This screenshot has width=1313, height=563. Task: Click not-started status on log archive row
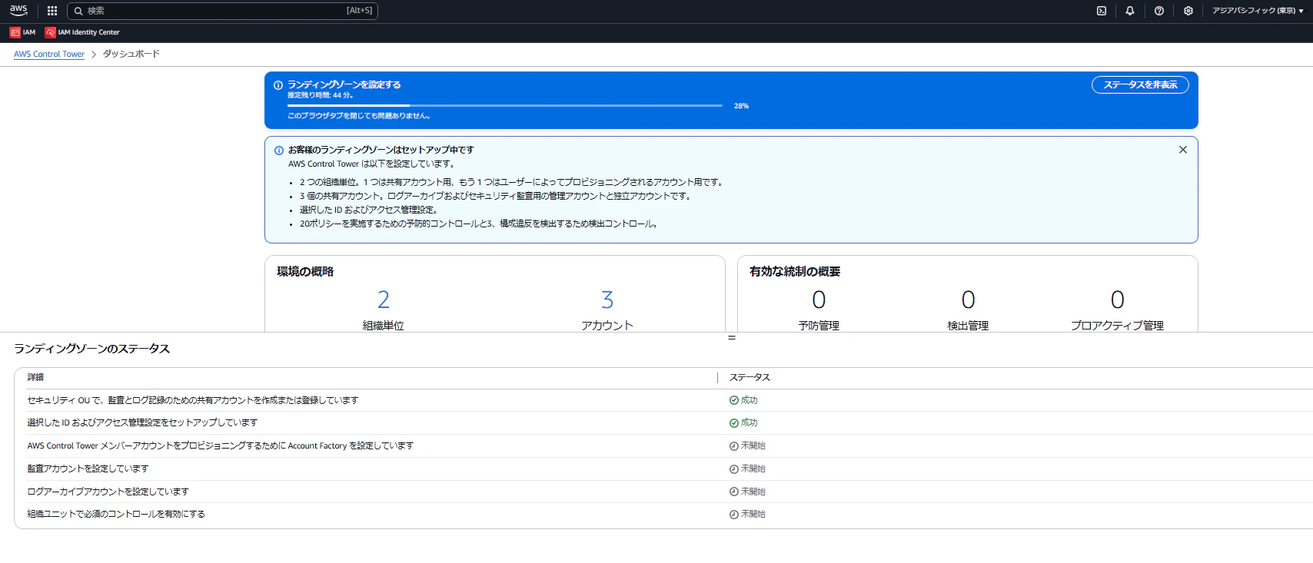(x=747, y=492)
